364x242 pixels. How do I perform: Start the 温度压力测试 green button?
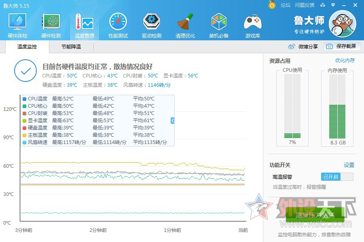(315, 215)
